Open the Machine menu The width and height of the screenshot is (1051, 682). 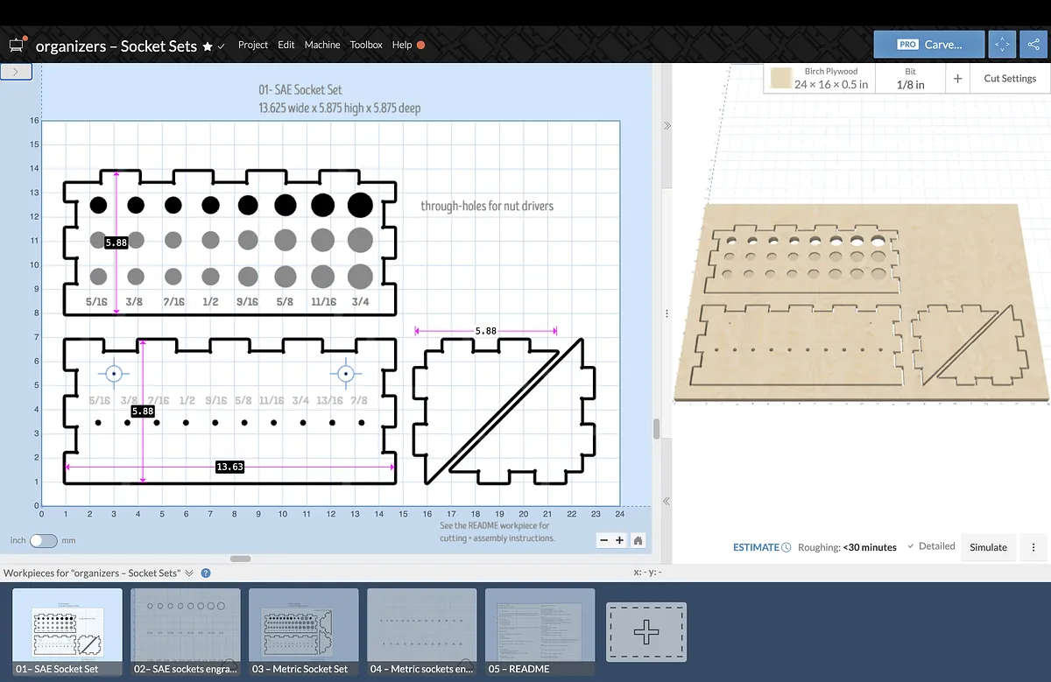pyautogui.click(x=322, y=45)
